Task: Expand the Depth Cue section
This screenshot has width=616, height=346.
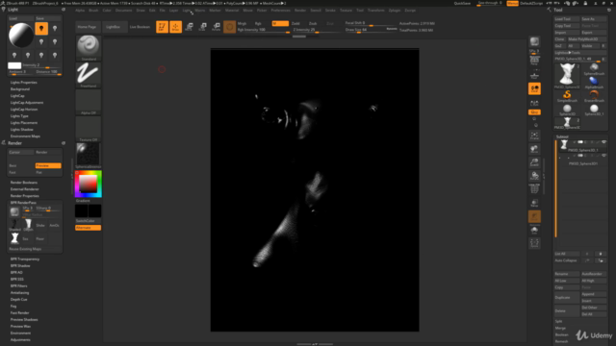Action: [19, 299]
